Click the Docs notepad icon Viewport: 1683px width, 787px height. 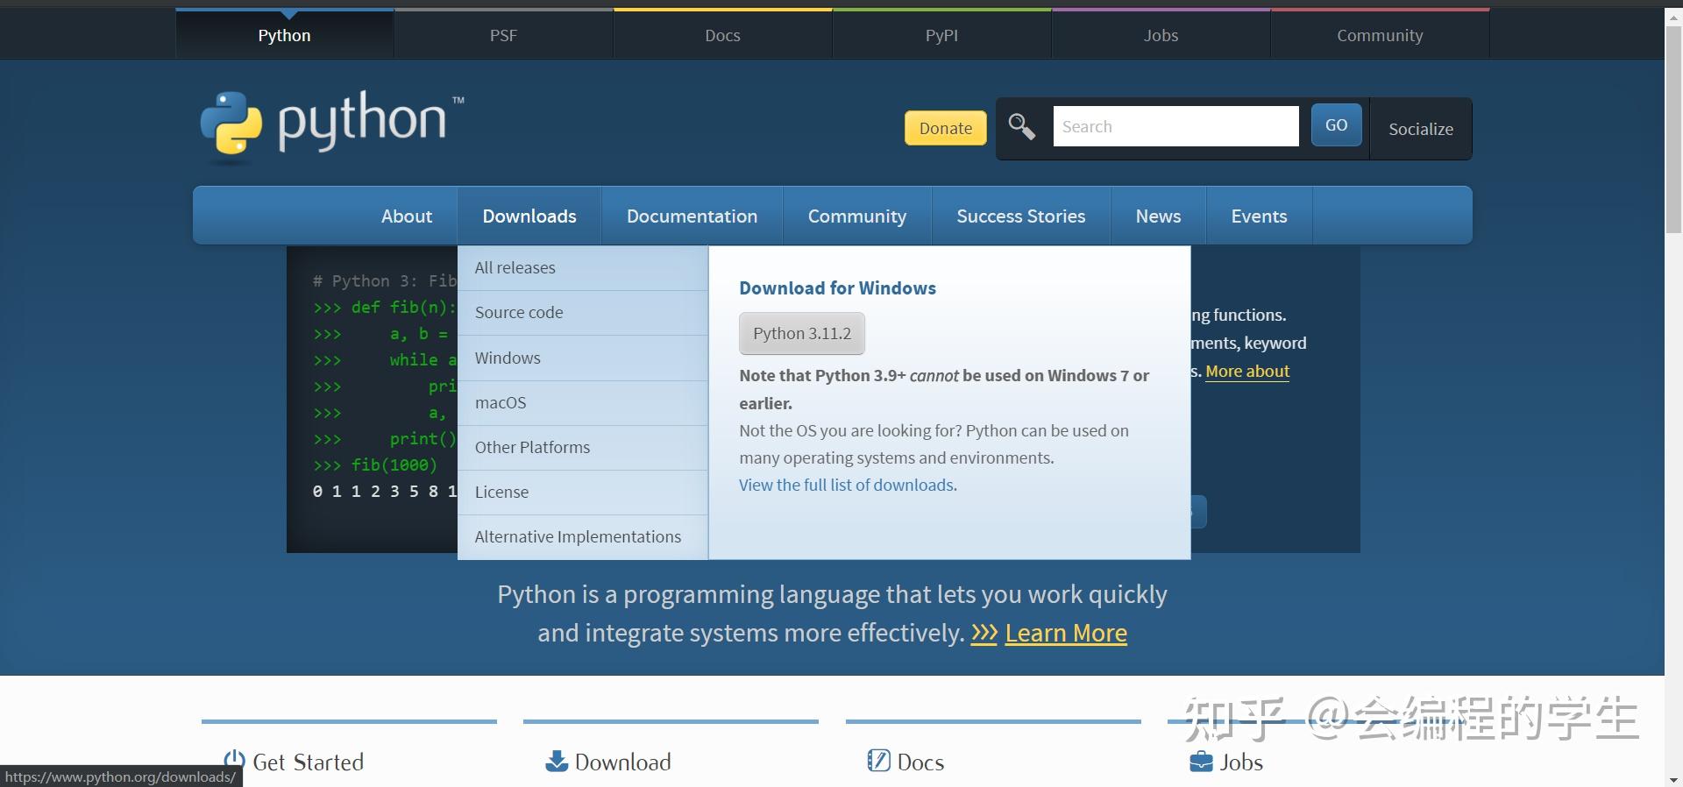878,760
